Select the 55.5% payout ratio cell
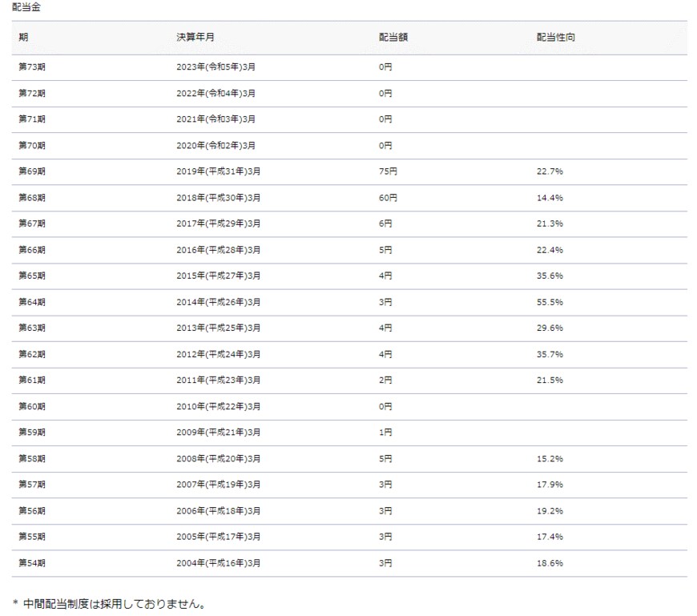The height and width of the screenshot is (616, 697). click(550, 302)
